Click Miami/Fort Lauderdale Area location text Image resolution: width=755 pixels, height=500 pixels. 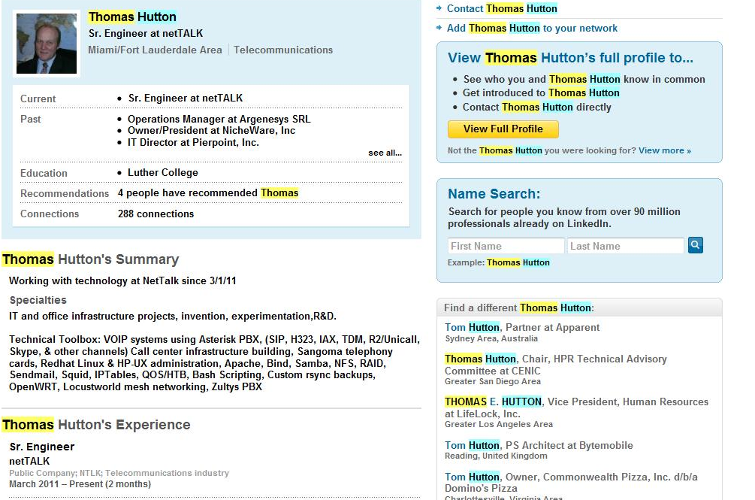tap(155, 50)
